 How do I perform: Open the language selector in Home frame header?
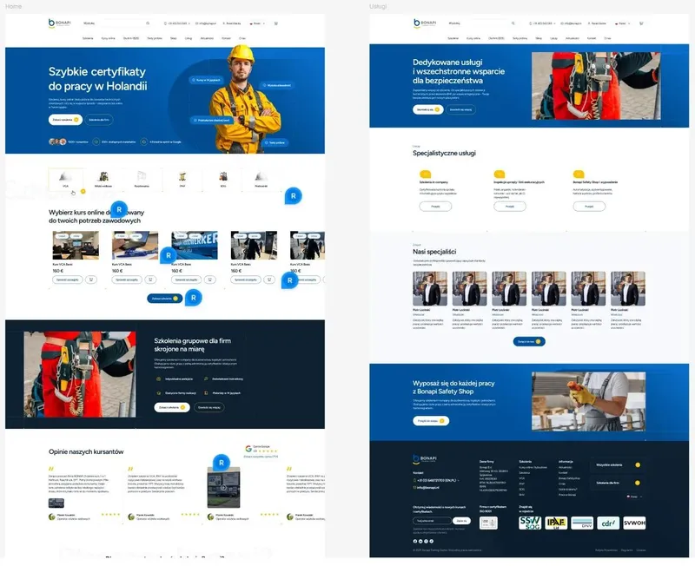click(x=257, y=23)
